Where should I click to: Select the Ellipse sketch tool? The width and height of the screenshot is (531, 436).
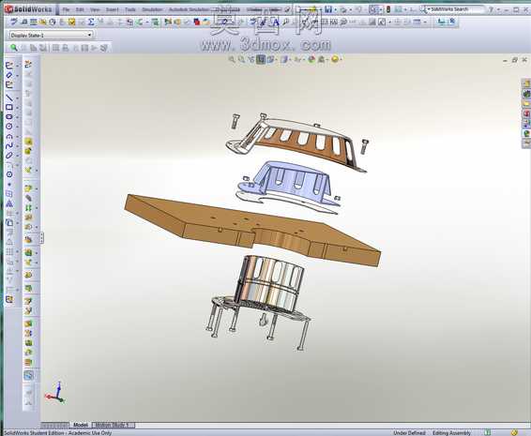tap(9, 156)
